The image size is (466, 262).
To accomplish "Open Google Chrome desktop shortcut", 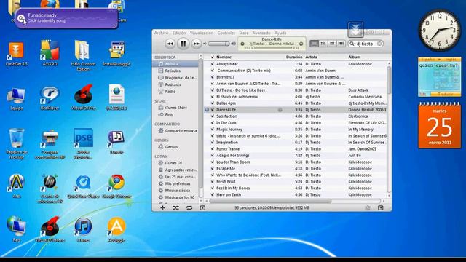I will click(x=116, y=186).
